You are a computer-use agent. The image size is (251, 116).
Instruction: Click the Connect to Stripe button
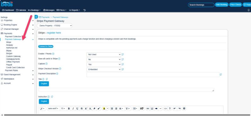pyautogui.click(x=45, y=46)
